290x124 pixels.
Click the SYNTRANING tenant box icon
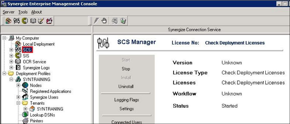(32, 109)
